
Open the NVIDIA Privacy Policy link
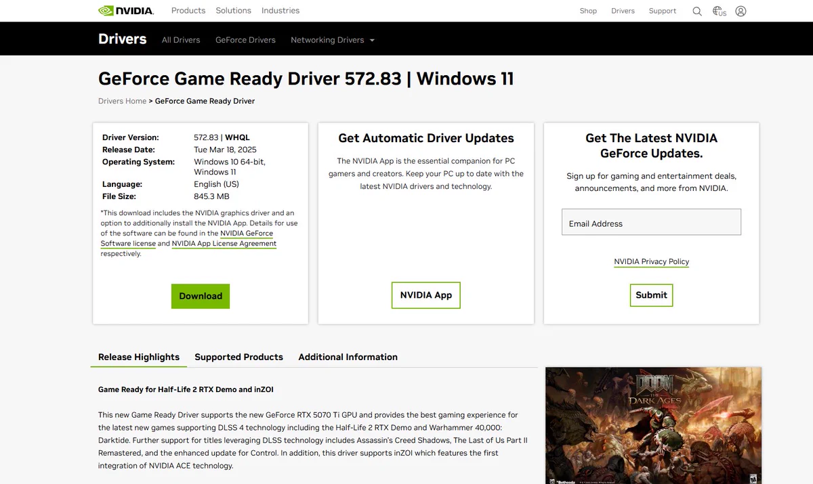(651, 262)
